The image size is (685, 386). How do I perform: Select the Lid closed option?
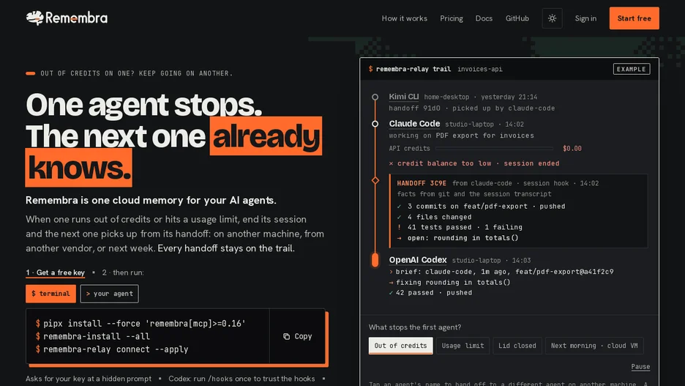click(x=517, y=345)
